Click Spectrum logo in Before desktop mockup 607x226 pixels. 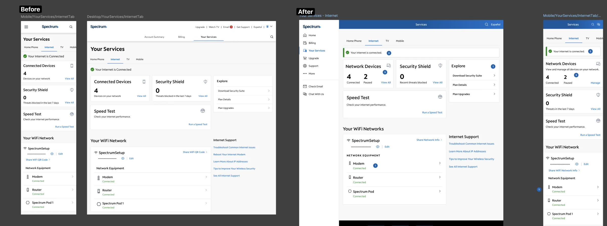(x=99, y=27)
